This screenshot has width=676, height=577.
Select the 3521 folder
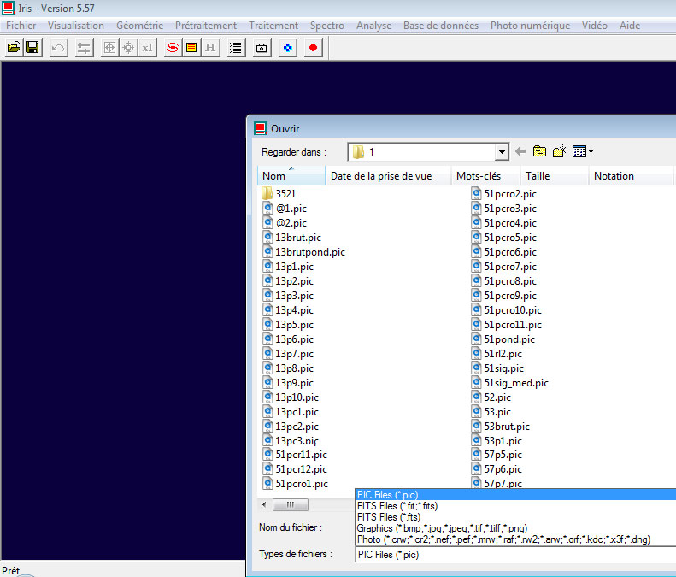click(279, 194)
